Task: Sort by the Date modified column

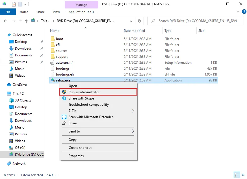Action: point(134,31)
